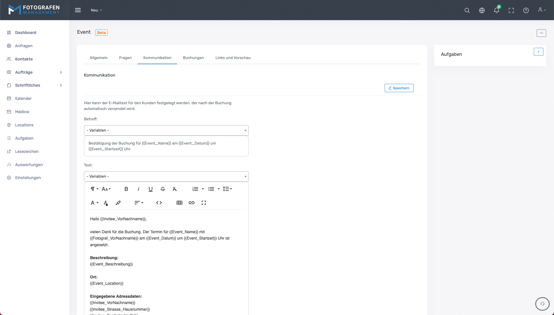The height and width of the screenshot is (315, 554).
Task: Insert a table in the editor
Action: pyautogui.click(x=179, y=203)
